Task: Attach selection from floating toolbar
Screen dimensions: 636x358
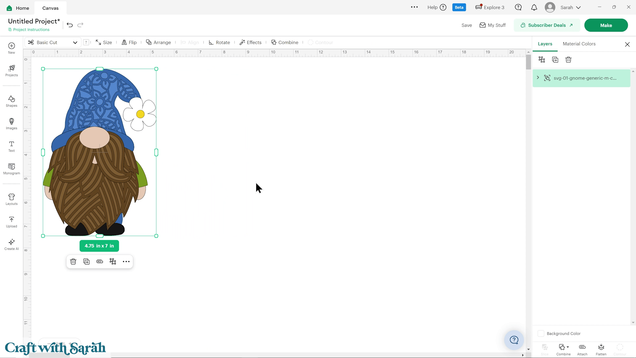Action: (100, 262)
